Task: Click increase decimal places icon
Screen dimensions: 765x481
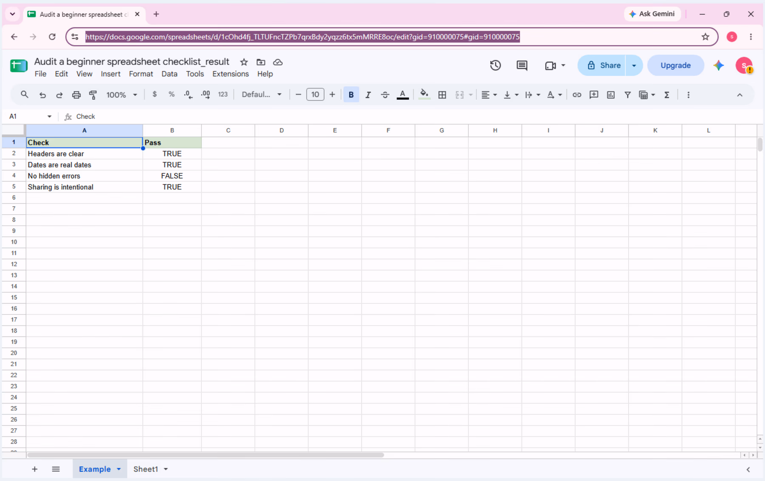Action: (206, 95)
